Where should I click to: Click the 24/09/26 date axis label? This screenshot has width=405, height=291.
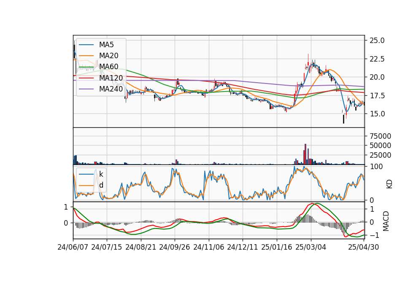(x=175, y=247)
